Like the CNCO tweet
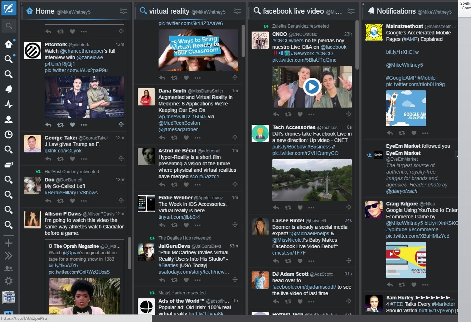 click(x=300, y=114)
